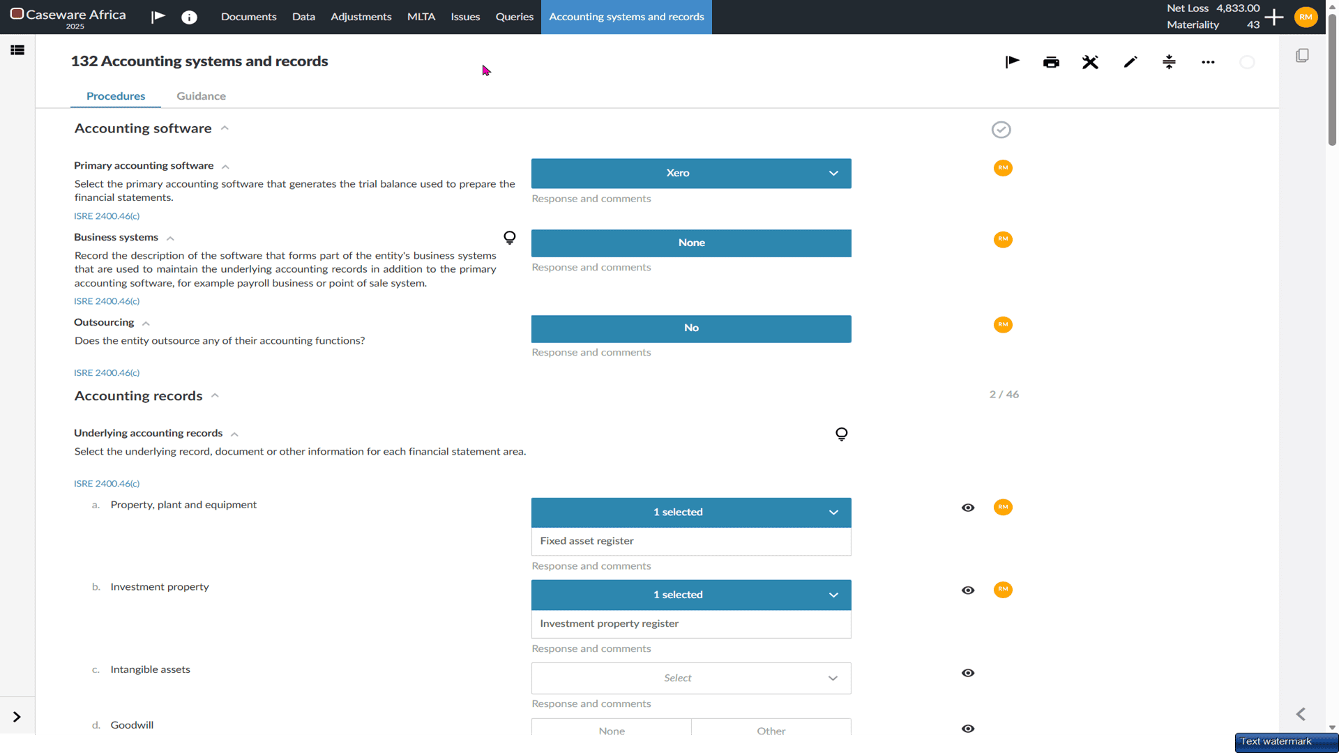Screen dimensions: 1339x753
Task: Click Response and comments field under Business systems
Action: (x=691, y=268)
